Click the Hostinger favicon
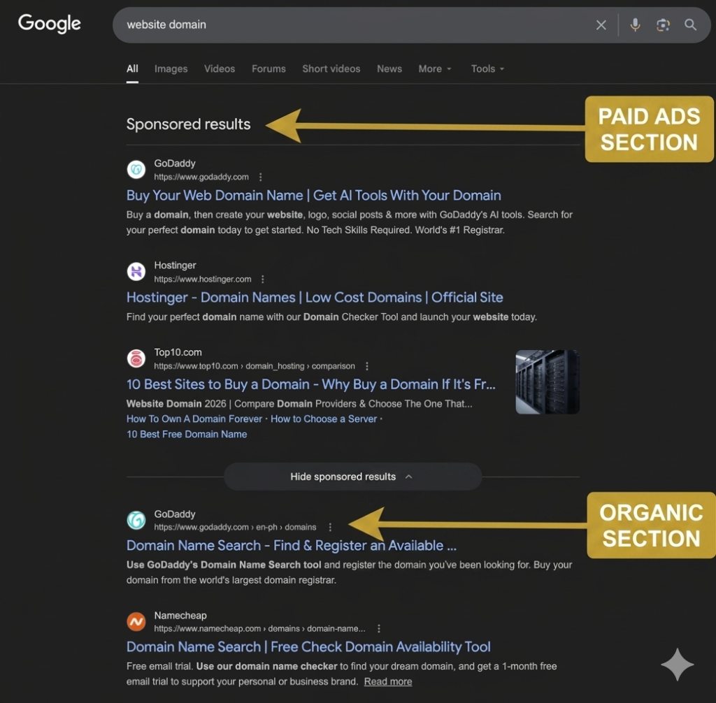 [x=136, y=272]
